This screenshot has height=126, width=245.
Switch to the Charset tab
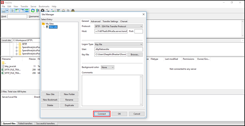(124, 21)
